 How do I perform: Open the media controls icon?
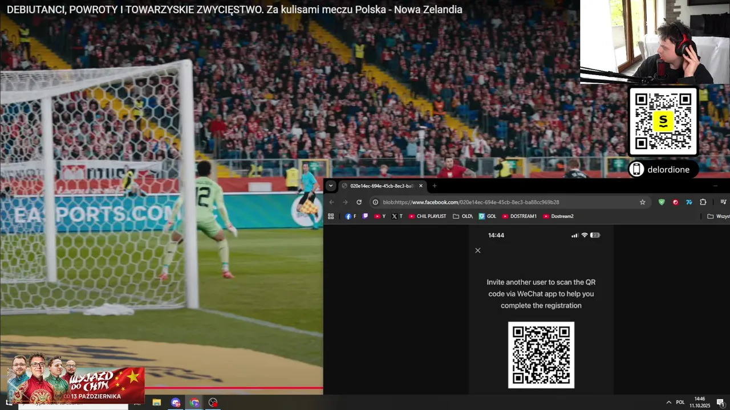coord(723,202)
